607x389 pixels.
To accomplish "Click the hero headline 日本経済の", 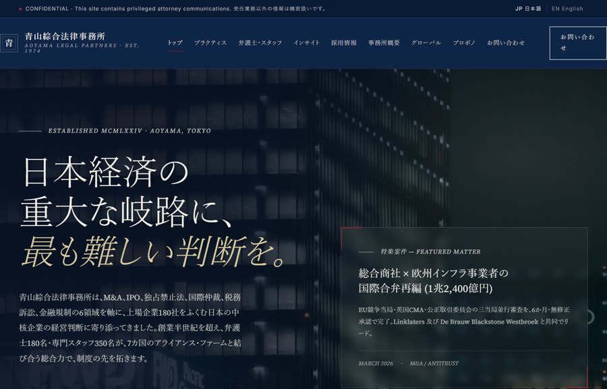I will click(x=105, y=172).
